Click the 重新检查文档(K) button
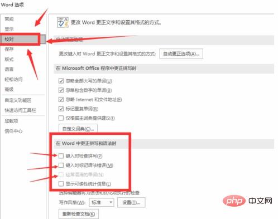 pos(79,214)
